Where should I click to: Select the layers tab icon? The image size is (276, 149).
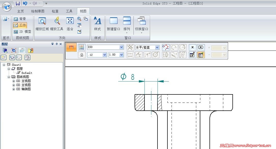(x=22, y=51)
